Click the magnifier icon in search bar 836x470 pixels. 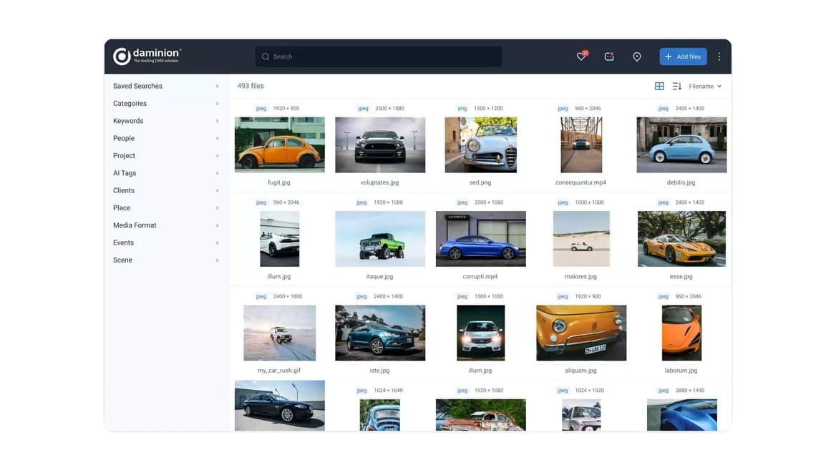[266, 57]
